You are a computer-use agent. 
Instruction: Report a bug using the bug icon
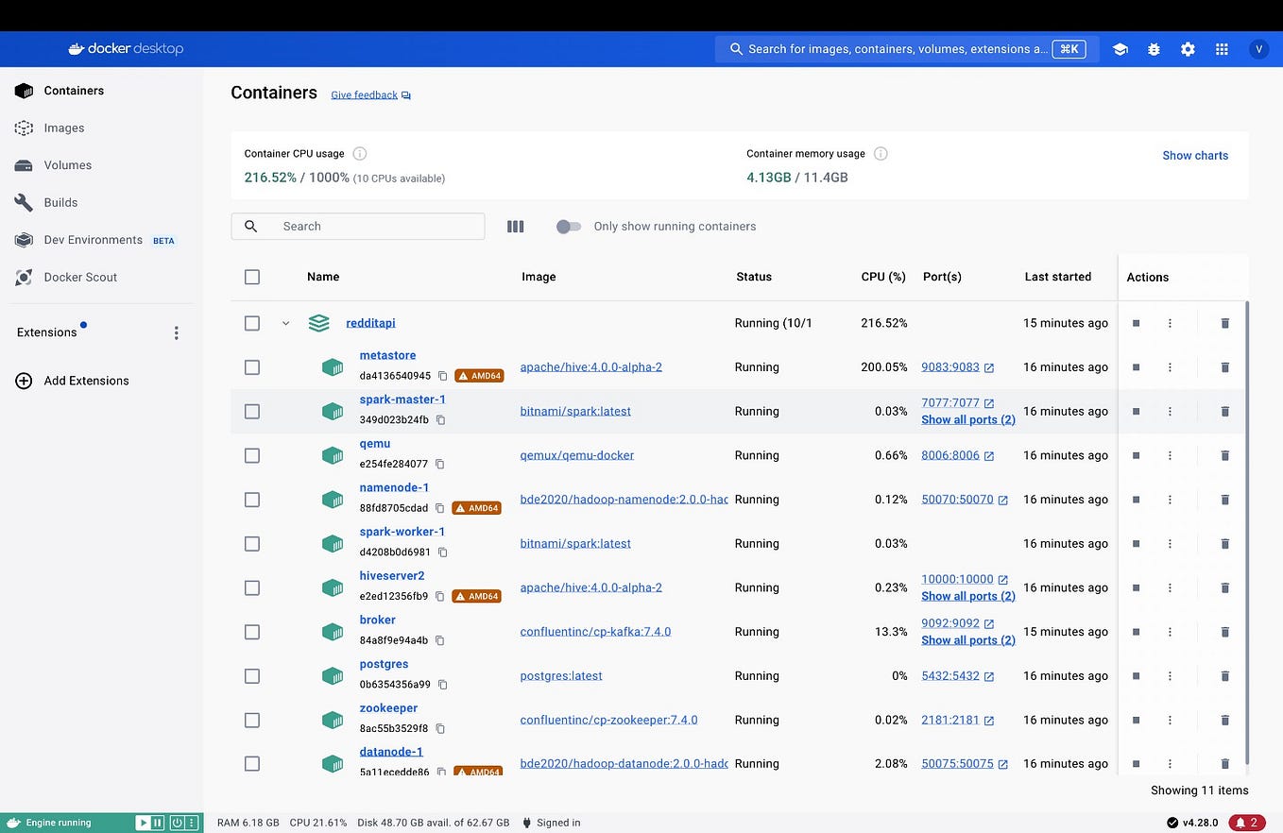coord(1154,48)
